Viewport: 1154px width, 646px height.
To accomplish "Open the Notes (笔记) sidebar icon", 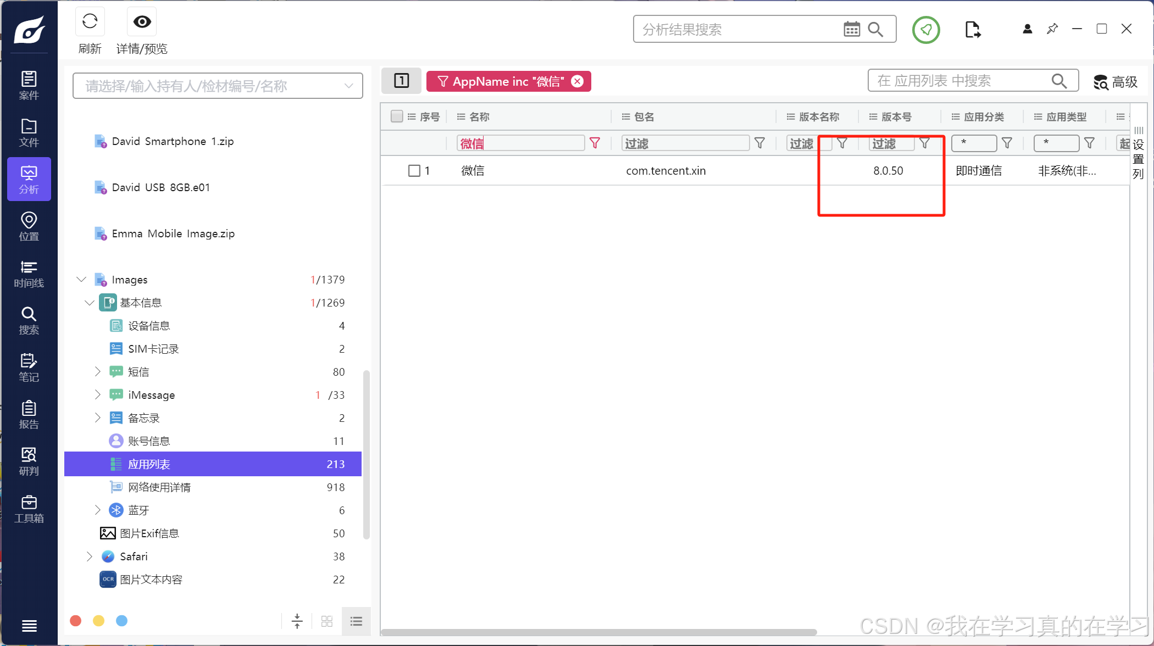I will pos(29,367).
